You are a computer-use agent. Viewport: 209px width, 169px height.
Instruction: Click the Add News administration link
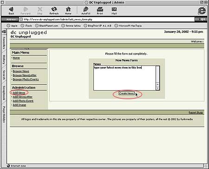pos(19,93)
